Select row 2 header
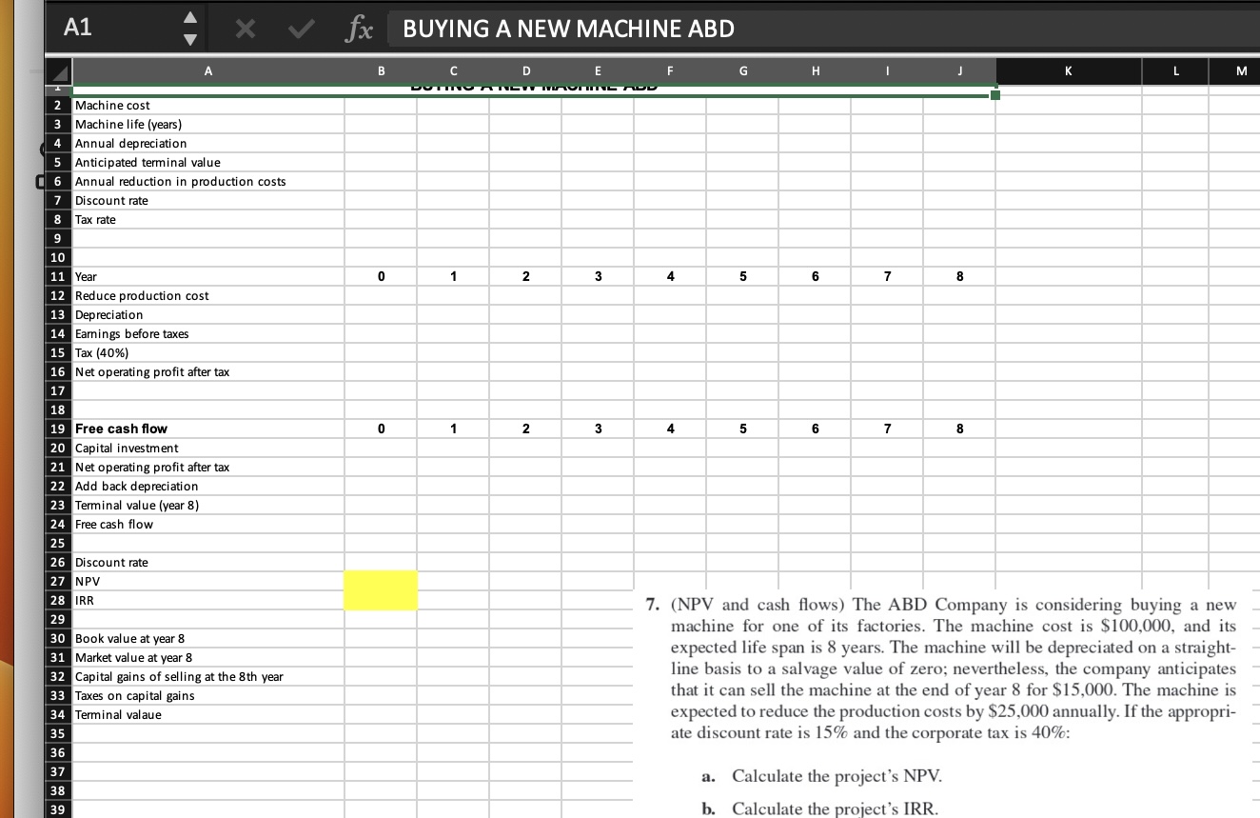The image size is (1260, 818). point(57,105)
